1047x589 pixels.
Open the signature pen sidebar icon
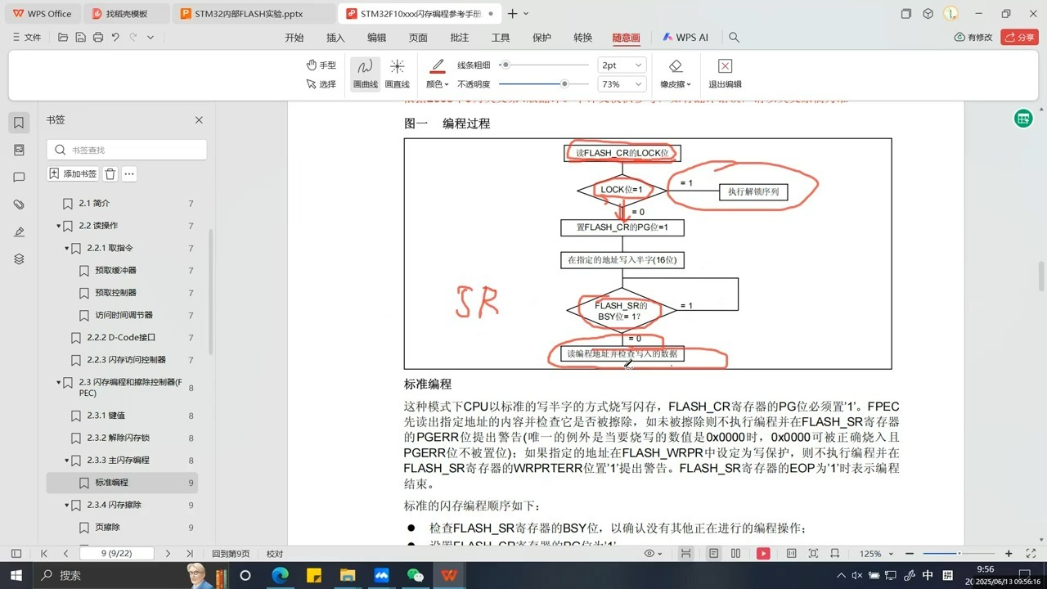[20, 232]
